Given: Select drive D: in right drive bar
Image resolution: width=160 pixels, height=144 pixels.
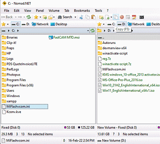Looking at the screenshot, I should (x=122, y=24).
